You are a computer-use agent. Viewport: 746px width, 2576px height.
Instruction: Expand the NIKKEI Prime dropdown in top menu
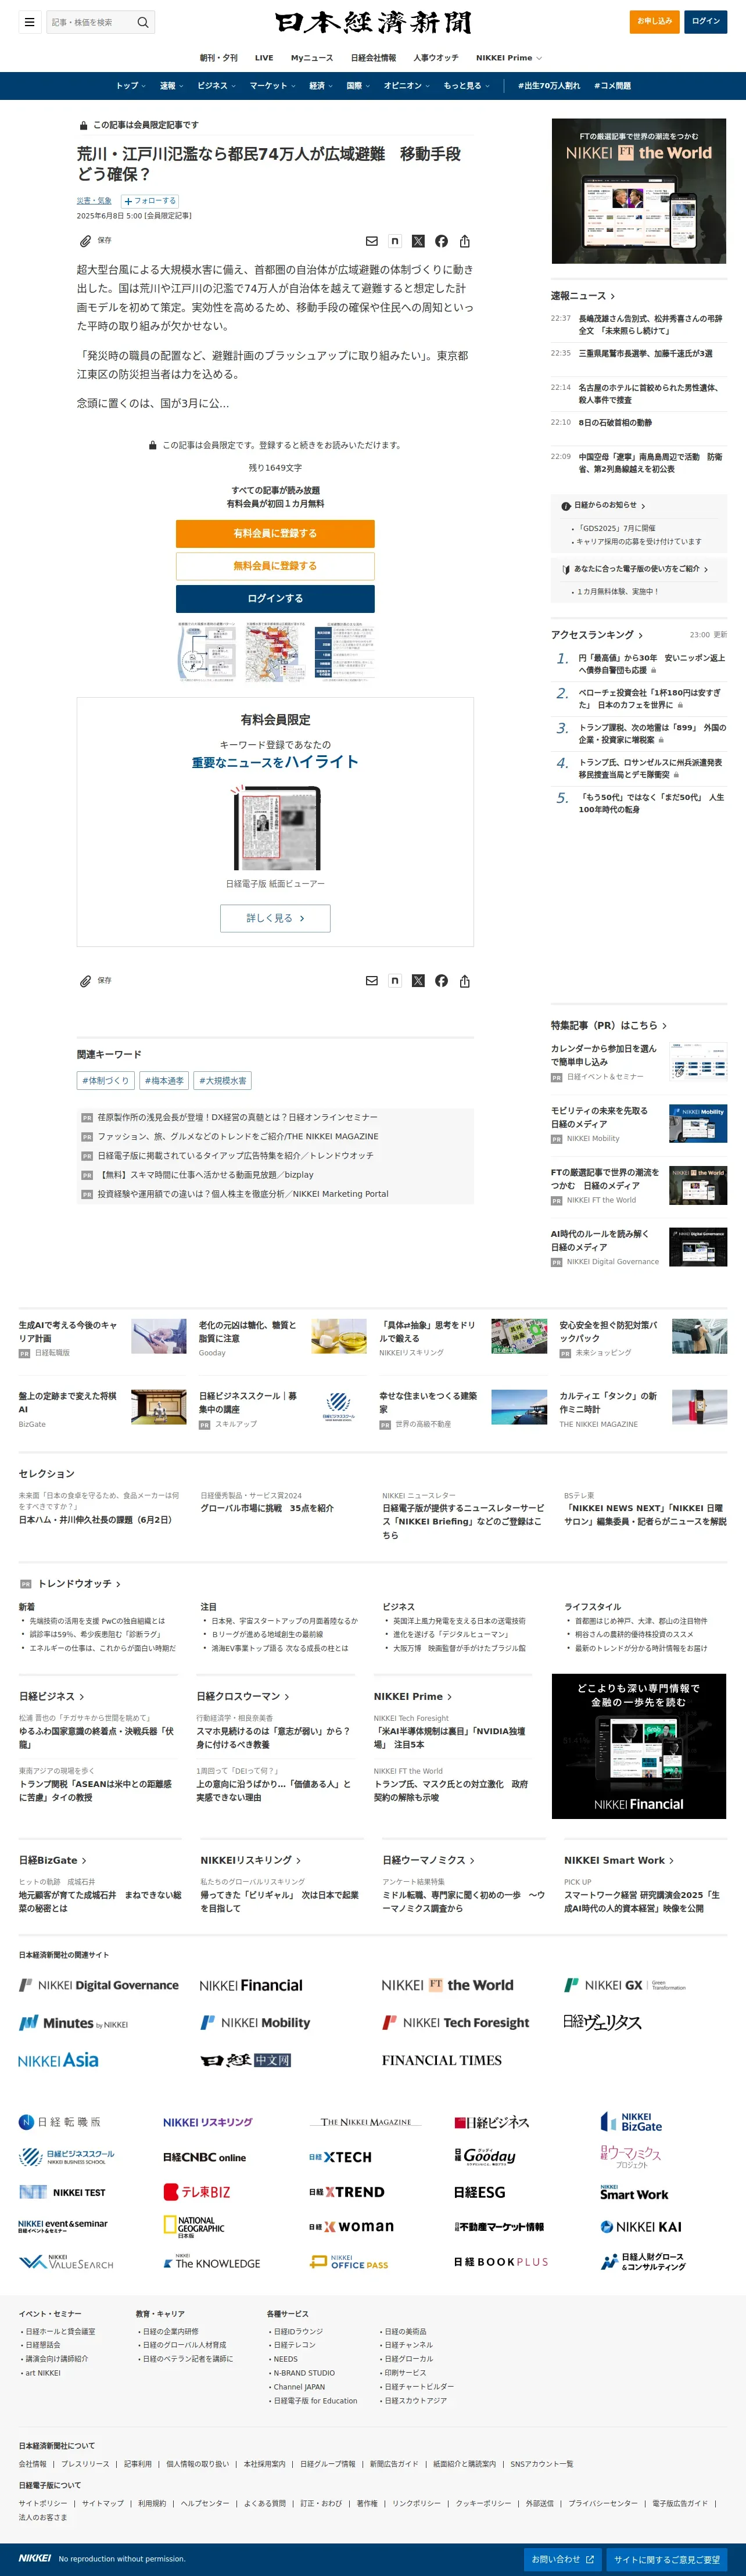point(509,58)
